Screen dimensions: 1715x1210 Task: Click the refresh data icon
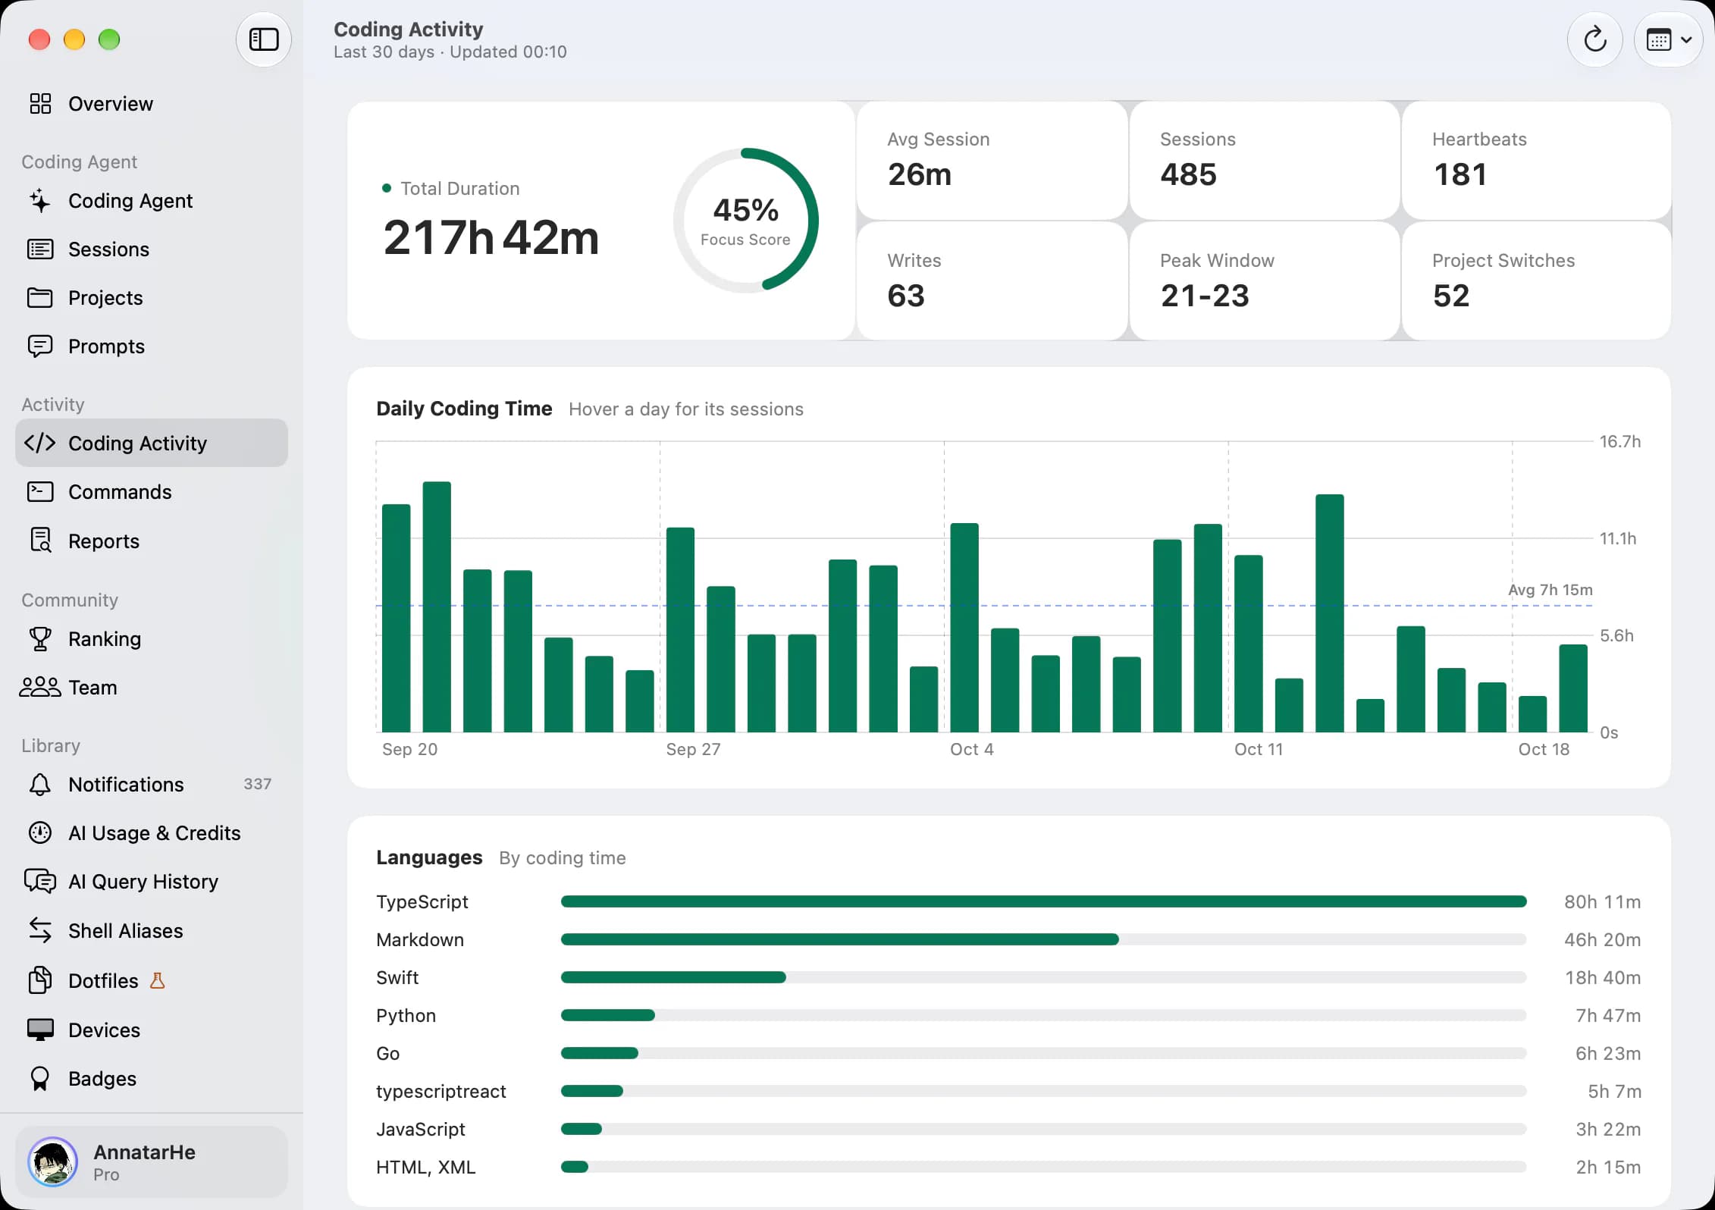click(1595, 39)
